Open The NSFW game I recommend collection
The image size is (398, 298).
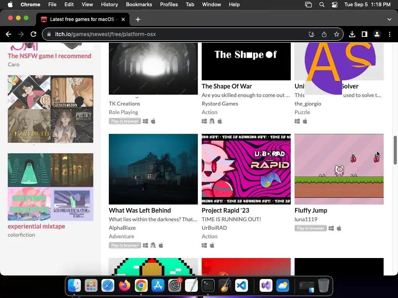49,56
